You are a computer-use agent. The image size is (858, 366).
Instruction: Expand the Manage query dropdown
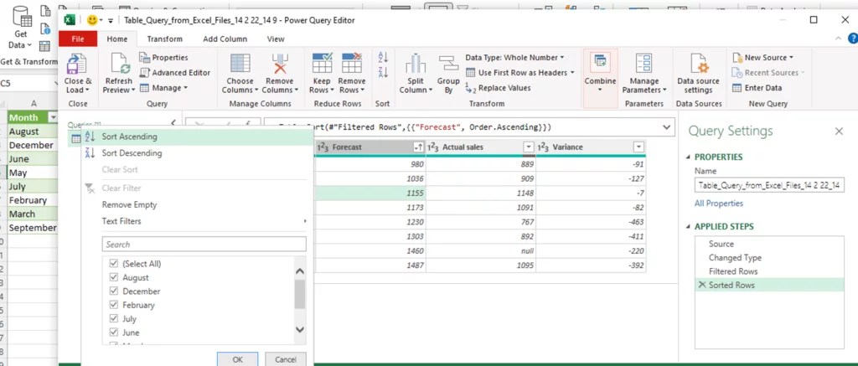(x=163, y=88)
